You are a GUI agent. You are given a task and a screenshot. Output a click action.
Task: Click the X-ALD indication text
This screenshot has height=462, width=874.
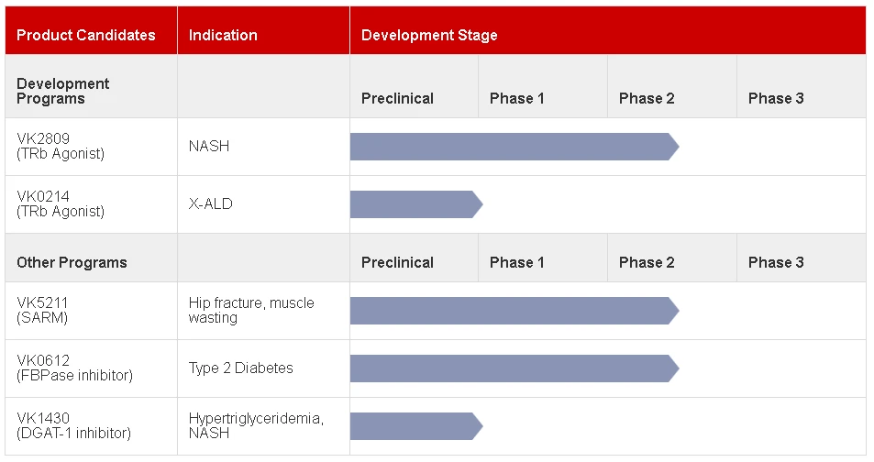click(211, 204)
